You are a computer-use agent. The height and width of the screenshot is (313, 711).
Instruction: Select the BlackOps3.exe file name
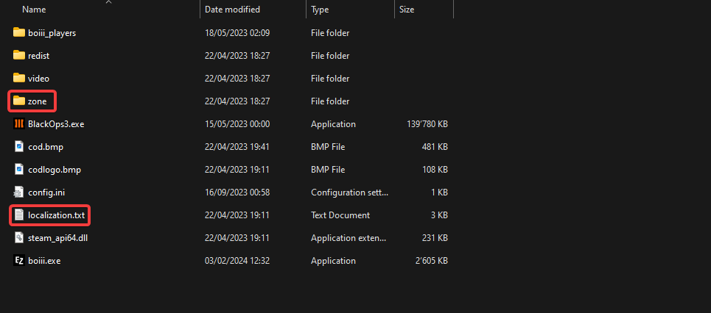[56, 124]
